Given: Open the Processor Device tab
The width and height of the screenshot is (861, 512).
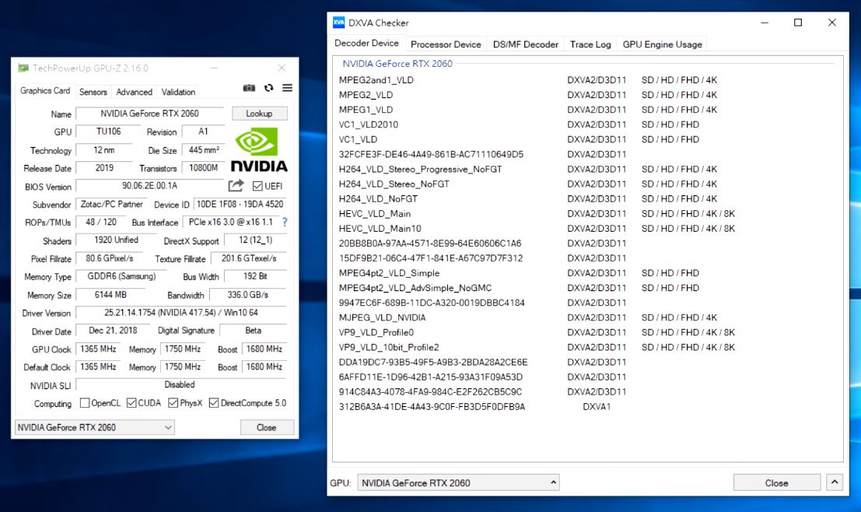Looking at the screenshot, I should tap(446, 44).
